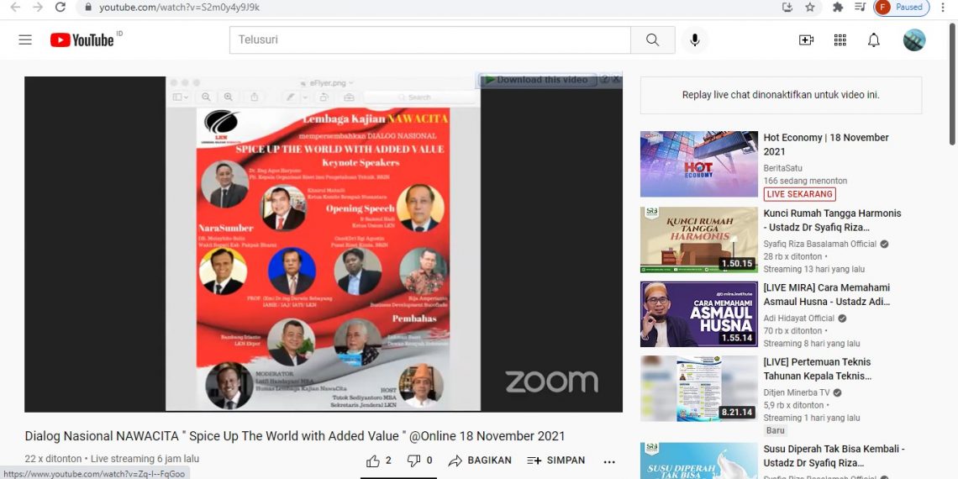Click the search magnifier button

click(652, 39)
